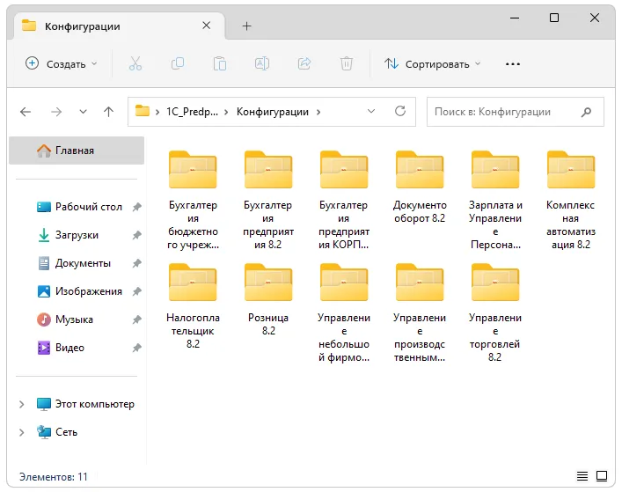Go up one folder level
622x492 pixels.
pyautogui.click(x=108, y=112)
